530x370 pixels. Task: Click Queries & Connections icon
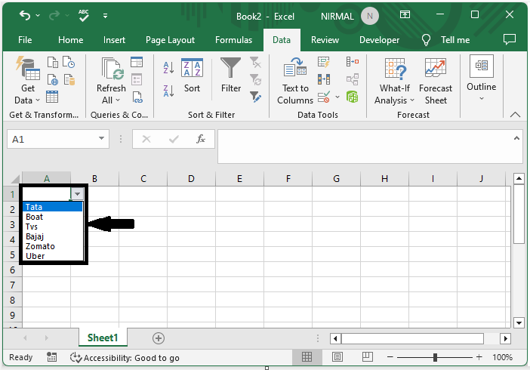(137, 62)
